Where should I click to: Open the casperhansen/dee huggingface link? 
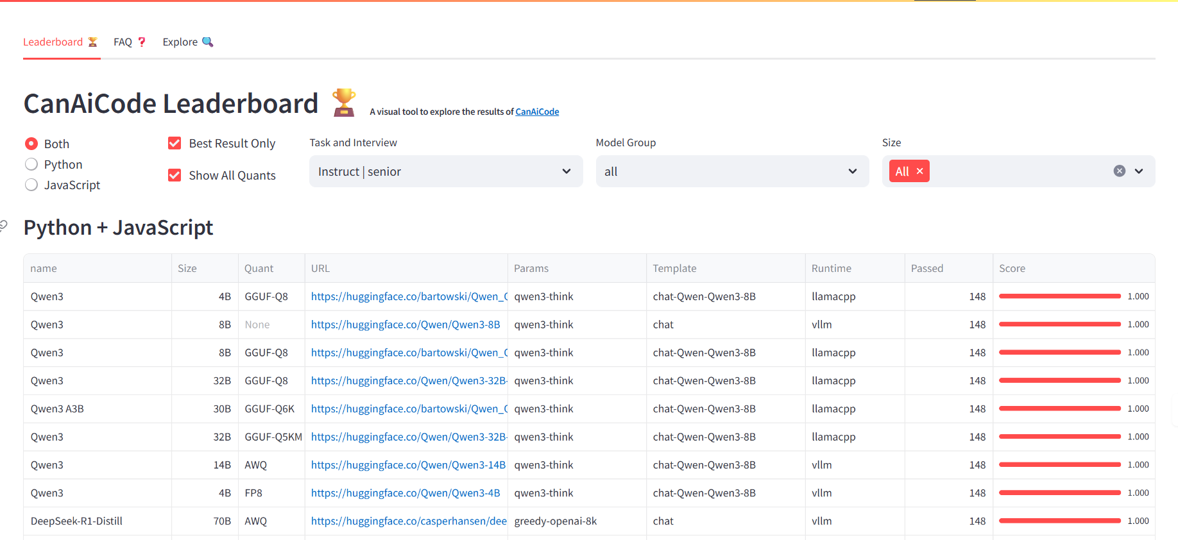point(409,521)
